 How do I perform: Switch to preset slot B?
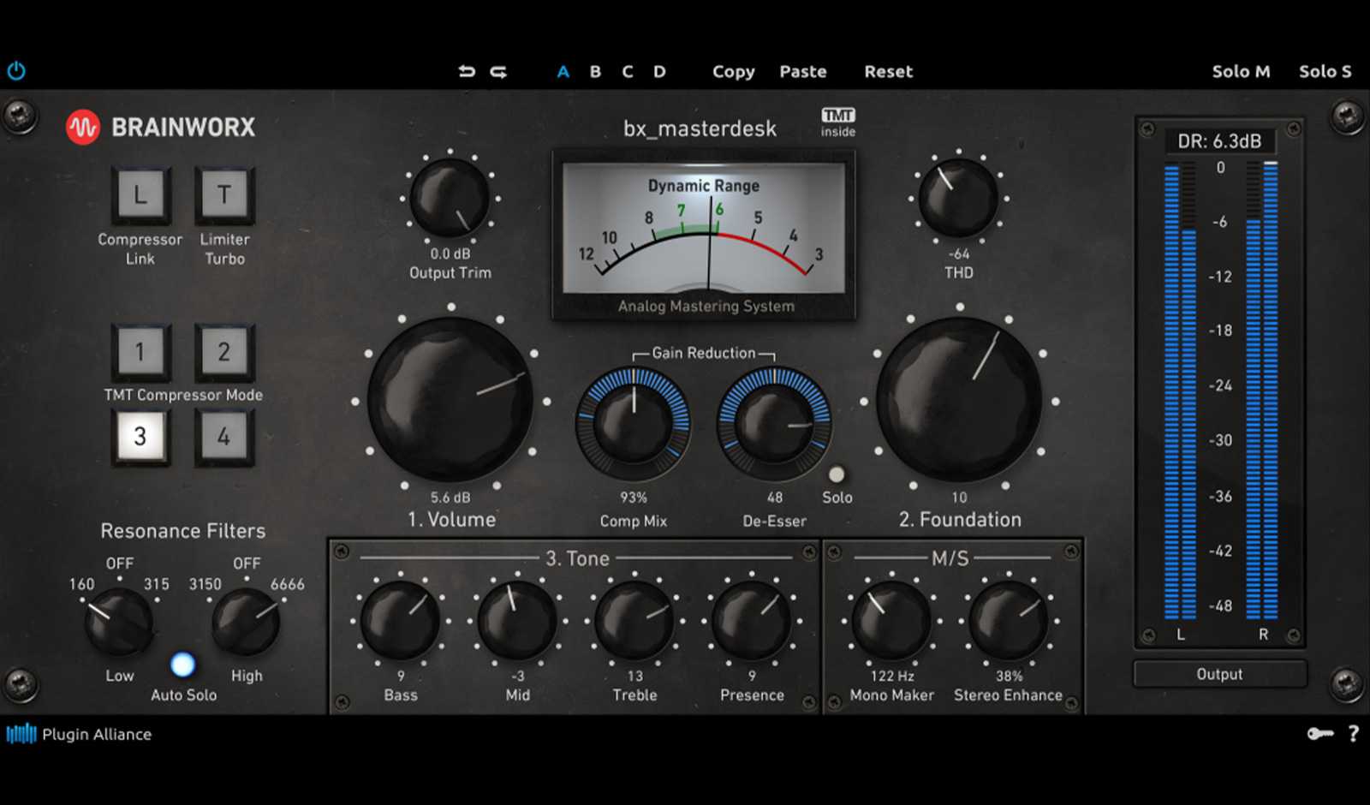click(594, 72)
